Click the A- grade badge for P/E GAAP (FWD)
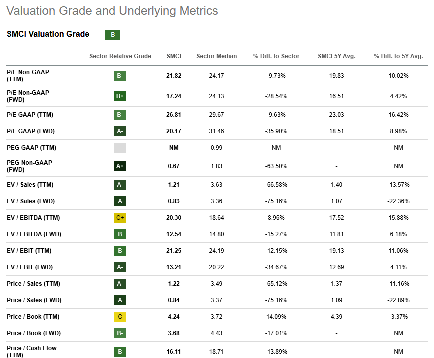The width and height of the screenshot is (434, 358). click(120, 131)
